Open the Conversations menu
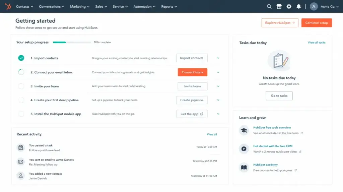Screen dimensions: 343x192 52,7
